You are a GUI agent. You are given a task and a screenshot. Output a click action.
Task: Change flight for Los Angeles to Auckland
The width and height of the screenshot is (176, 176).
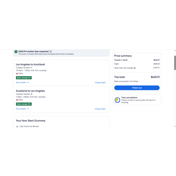100,83
